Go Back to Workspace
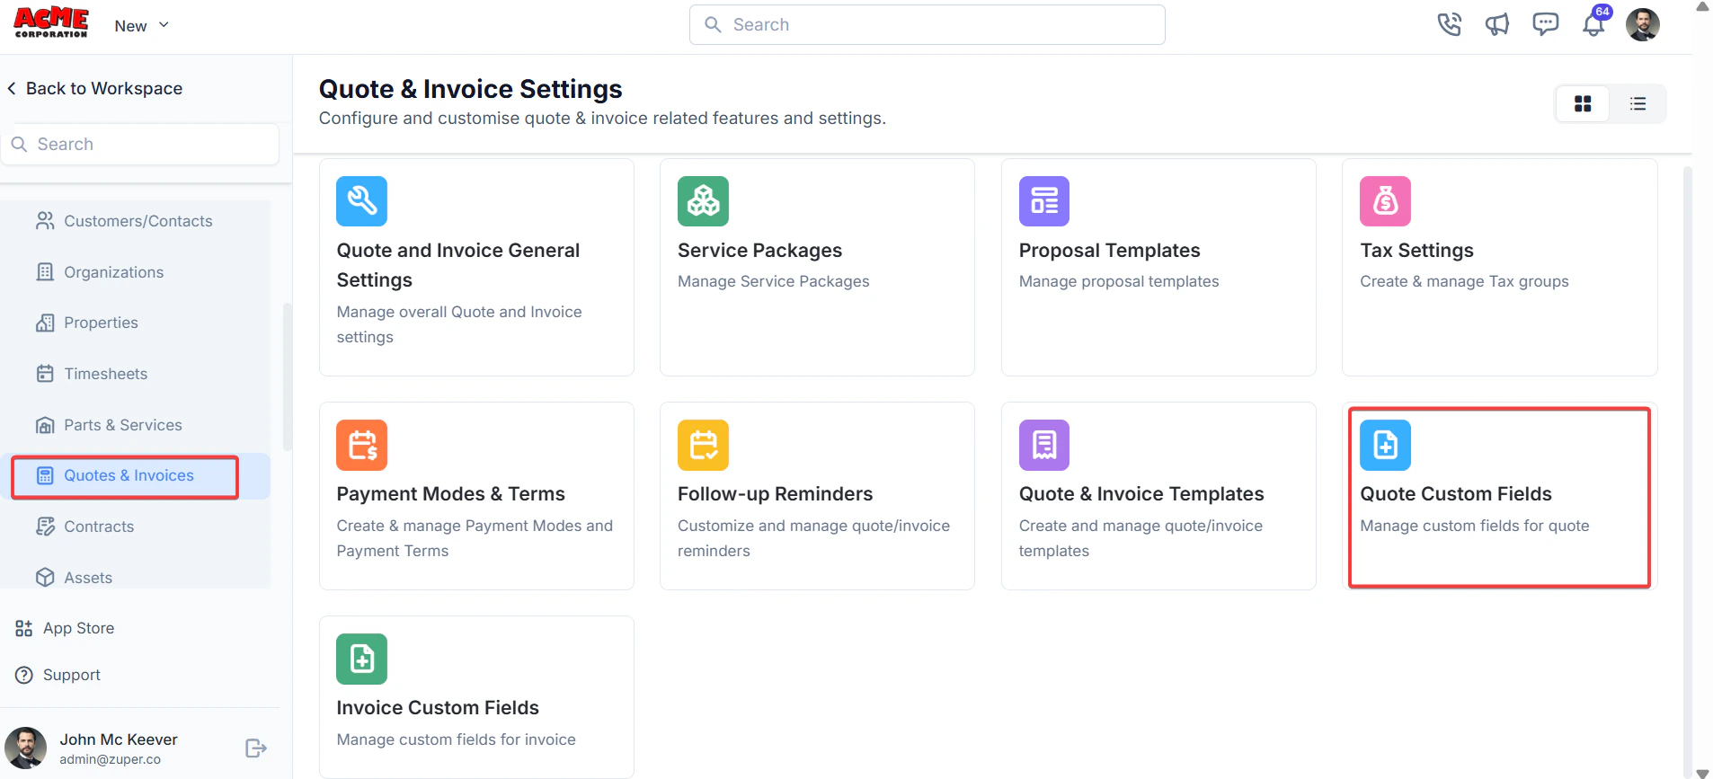The width and height of the screenshot is (1713, 779). [x=94, y=88]
